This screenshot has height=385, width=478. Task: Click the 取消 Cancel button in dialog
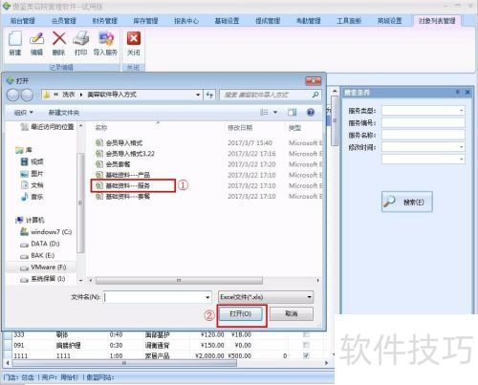click(x=292, y=314)
